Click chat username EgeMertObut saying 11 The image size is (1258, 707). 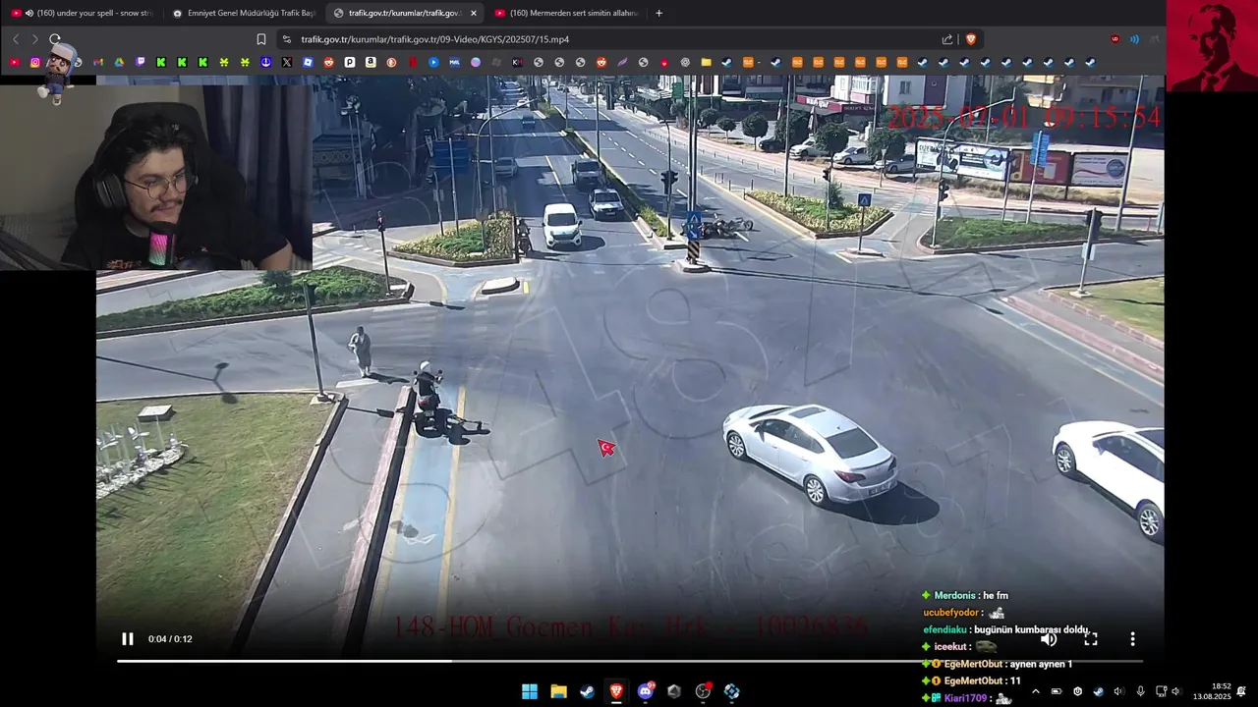(973, 680)
